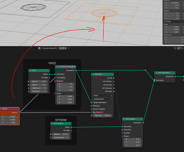This screenshot has height=152, width=184.
Task: Click the Raycast Hit Distance output socket
Action: coord(114,88)
